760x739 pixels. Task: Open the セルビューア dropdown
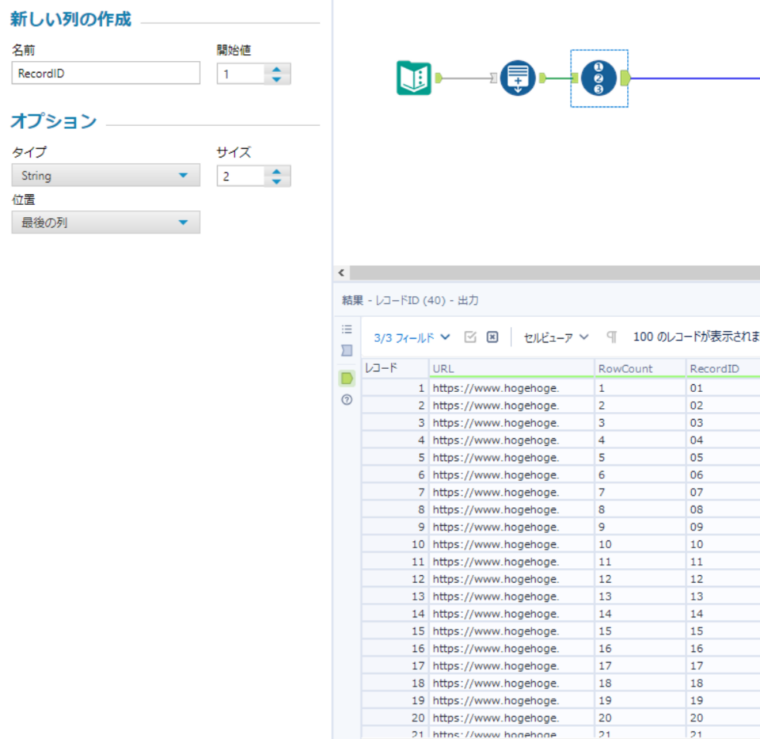[557, 337]
